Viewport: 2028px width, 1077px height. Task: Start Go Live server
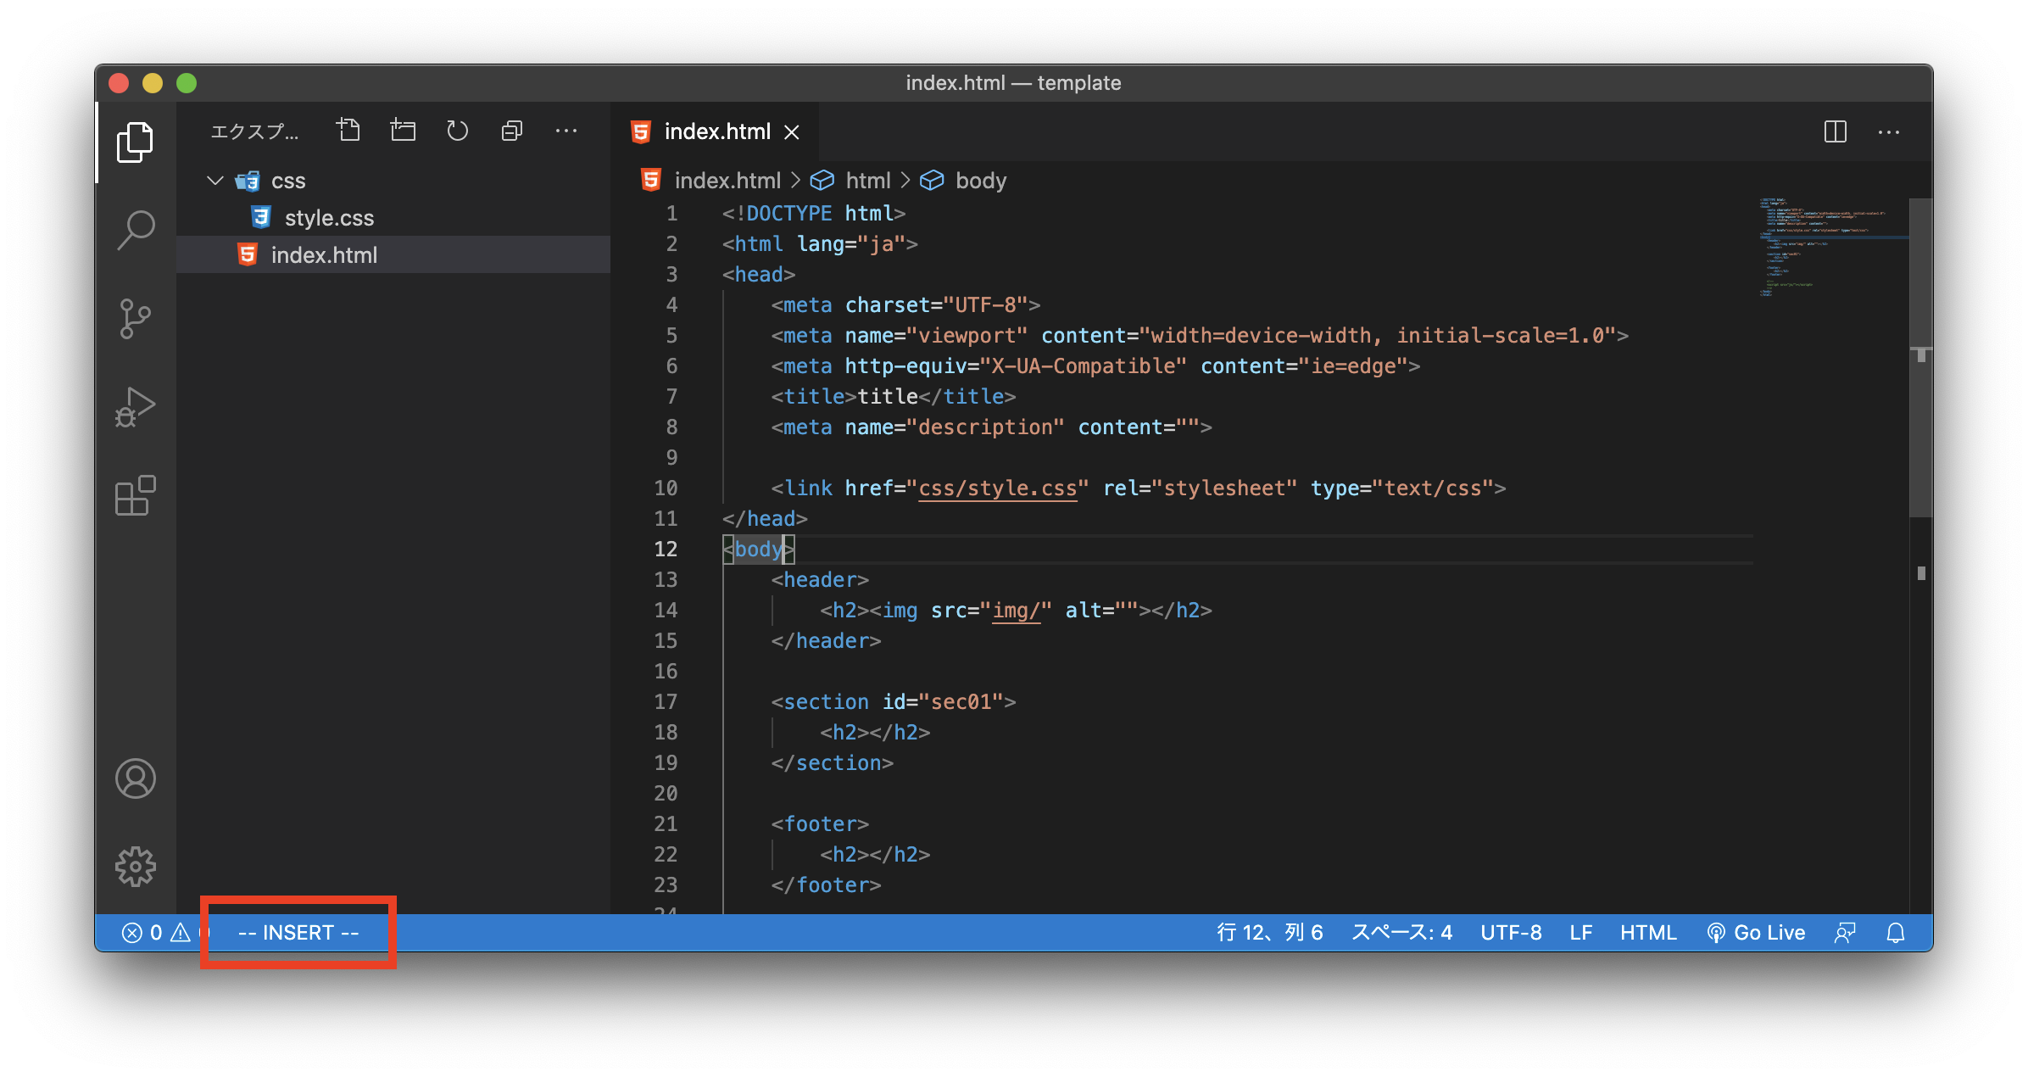click(x=1756, y=933)
